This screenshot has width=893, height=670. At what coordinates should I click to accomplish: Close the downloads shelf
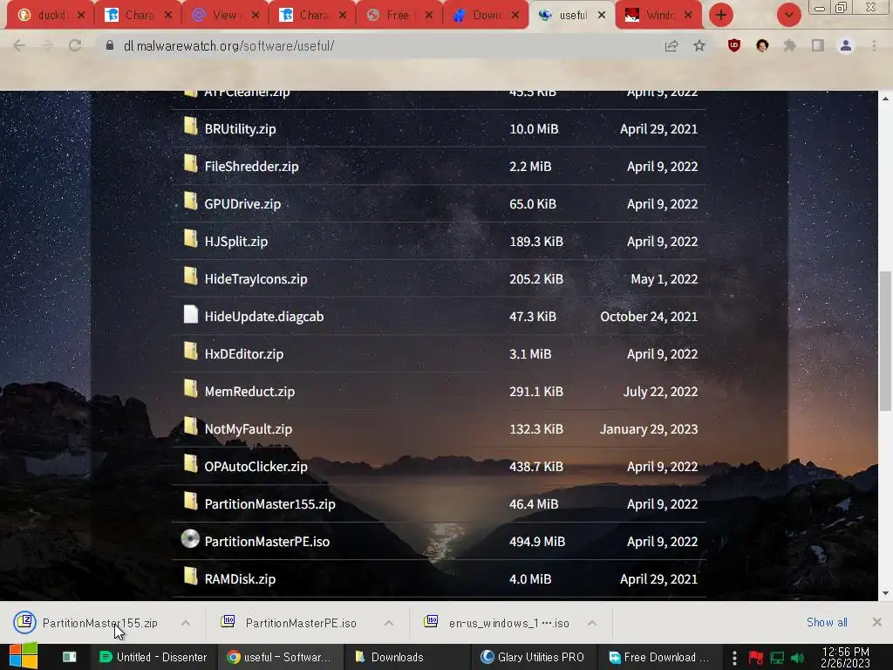pos(877,622)
